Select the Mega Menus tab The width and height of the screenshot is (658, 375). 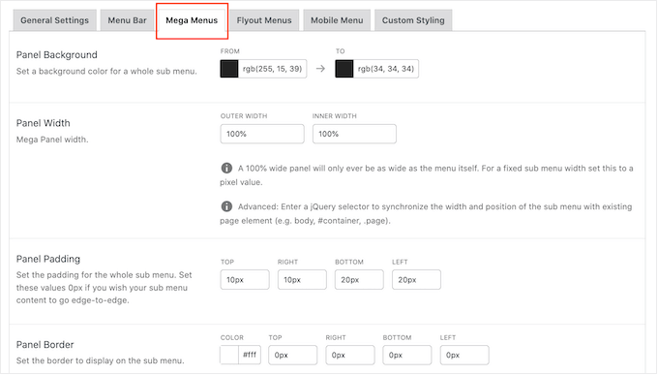tap(192, 20)
